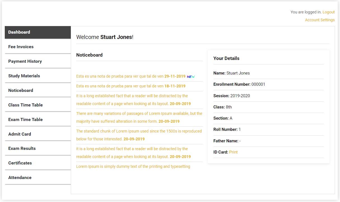Click the Session 2019-2020 row
The height and width of the screenshot is (202, 340).
click(x=268, y=96)
